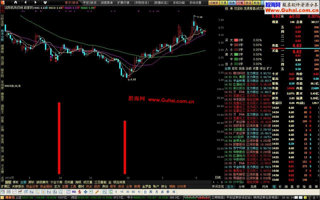The width and height of the screenshot is (320, 200).
Task: Select 同花顺 in left sidebar
Action: (x=2, y=61)
